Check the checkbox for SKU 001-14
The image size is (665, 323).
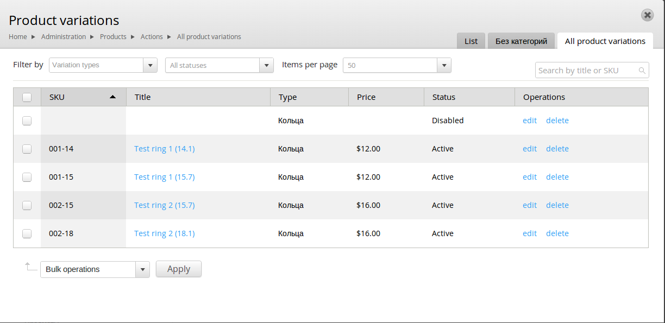point(27,148)
